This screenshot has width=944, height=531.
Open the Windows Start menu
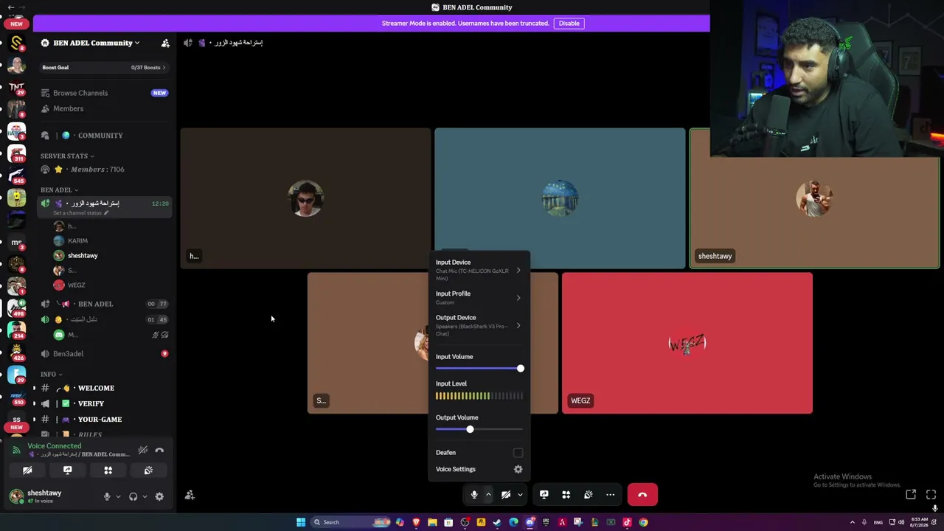click(x=301, y=522)
